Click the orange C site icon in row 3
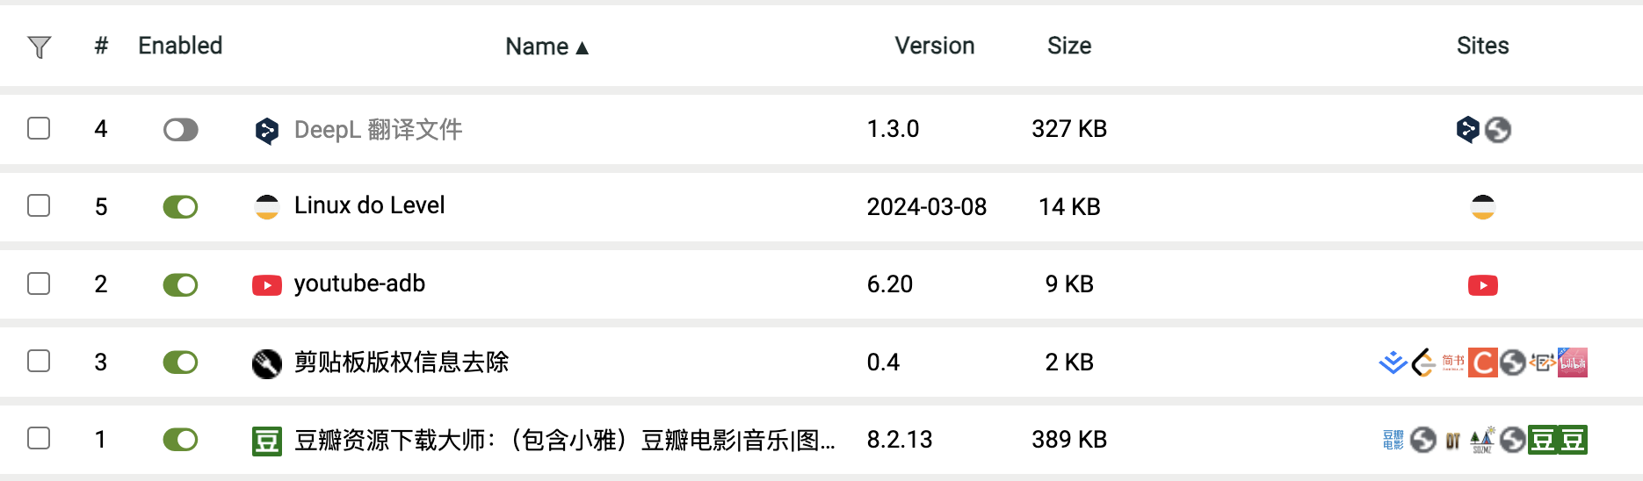Screen dimensions: 1643x481 click(1483, 363)
